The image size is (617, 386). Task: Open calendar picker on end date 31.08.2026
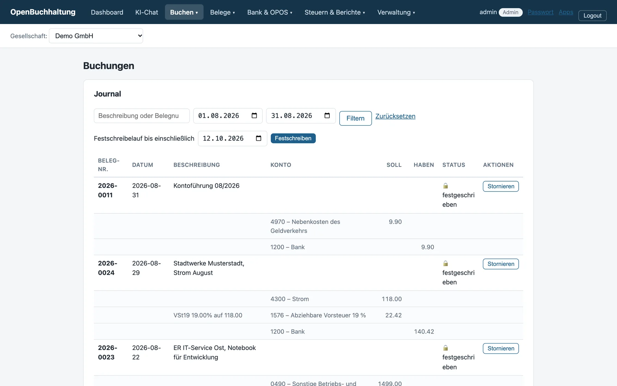(327, 116)
